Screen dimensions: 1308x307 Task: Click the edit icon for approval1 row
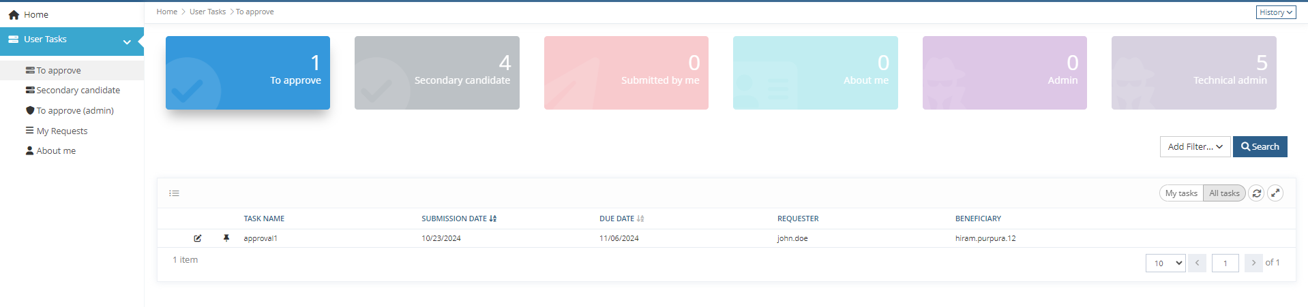click(x=198, y=238)
